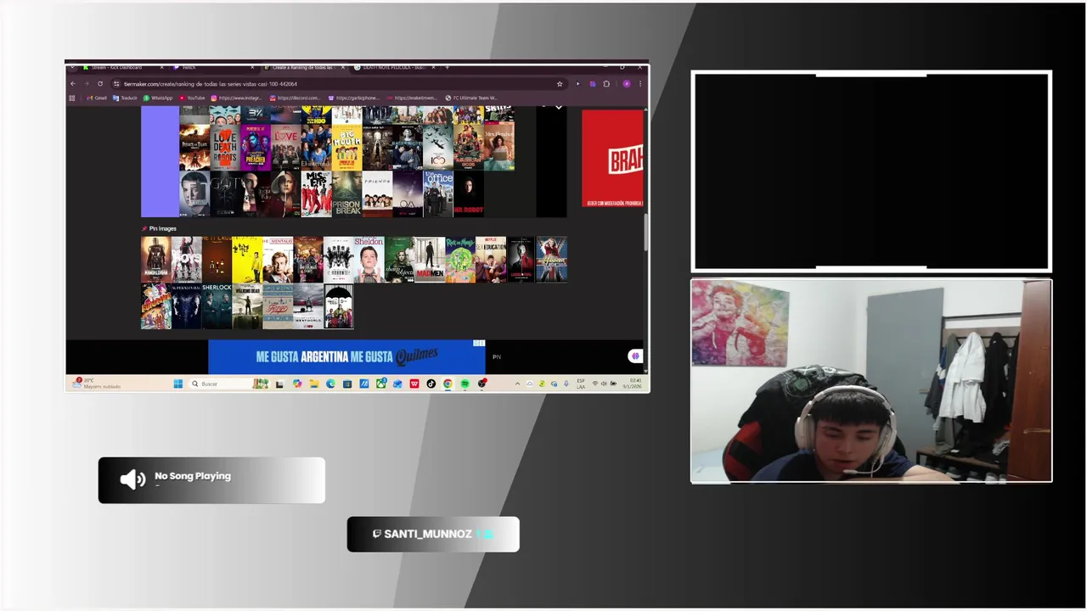Screen dimensions: 1087x611
Task: Click the Quilmes Me Gusta Argentina ad banner
Action: click(346, 356)
